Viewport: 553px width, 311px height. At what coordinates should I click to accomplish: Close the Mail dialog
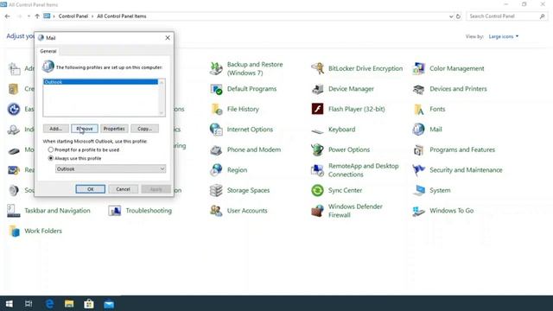(x=168, y=38)
